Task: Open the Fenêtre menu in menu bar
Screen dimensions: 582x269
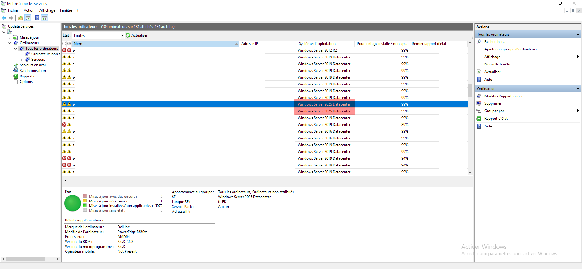Action: (66, 10)
